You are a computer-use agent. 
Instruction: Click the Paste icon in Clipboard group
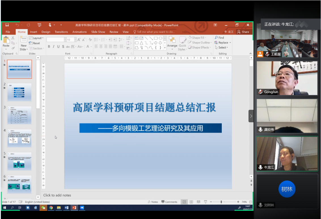coord(6,42)
